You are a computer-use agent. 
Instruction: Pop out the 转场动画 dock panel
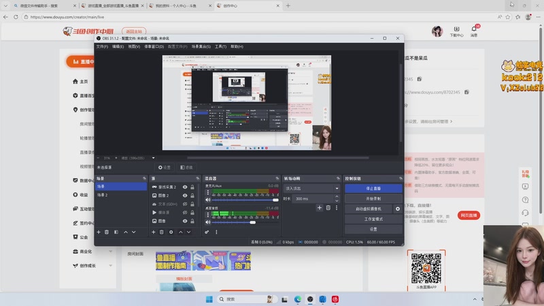(338, 178)
